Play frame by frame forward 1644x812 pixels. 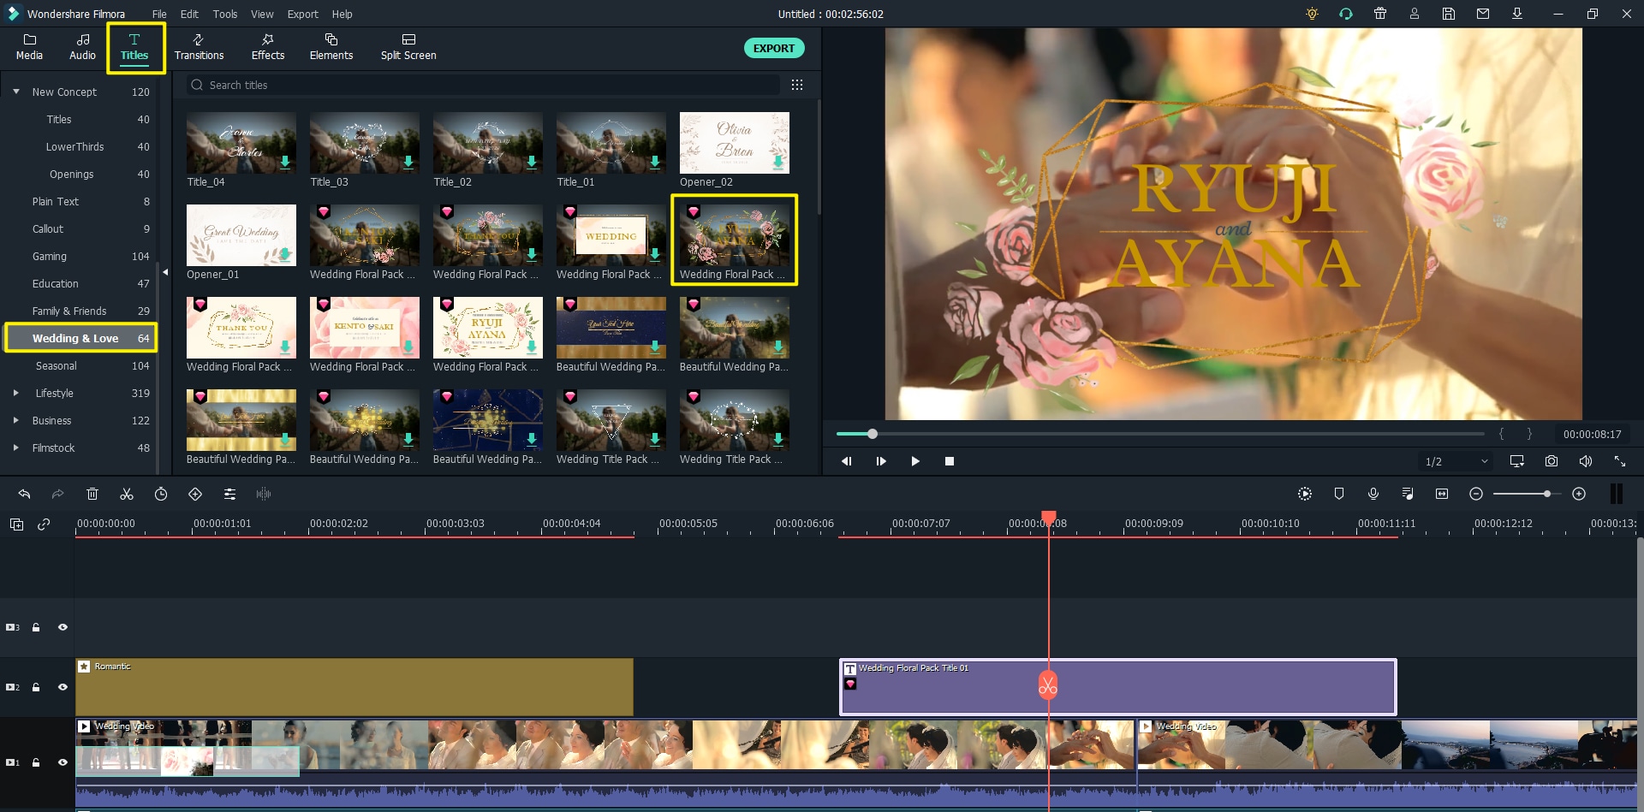coord(881,461)
